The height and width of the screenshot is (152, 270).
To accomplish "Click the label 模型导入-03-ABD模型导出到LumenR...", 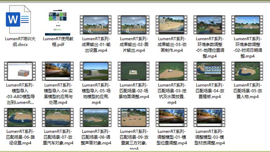I will coord(20,94).
